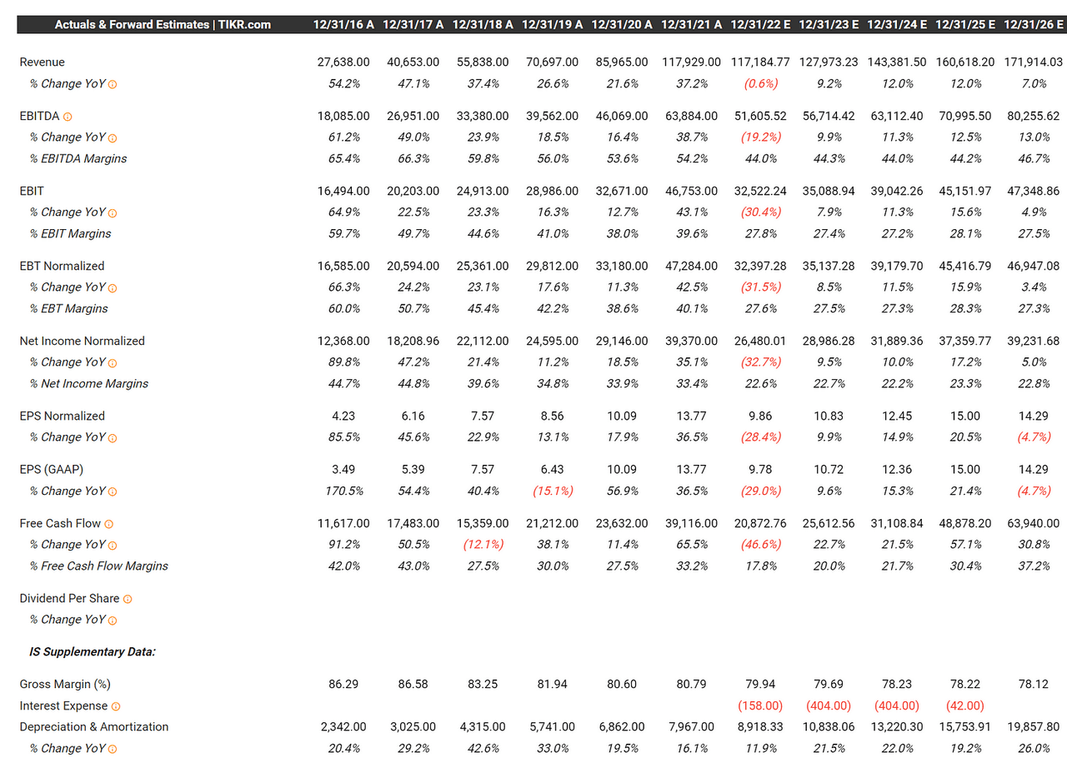Click the EBITDA change value (19.2%)
Image resolution: width=1067 pixels, height=773 pixels.
[760, 137]
